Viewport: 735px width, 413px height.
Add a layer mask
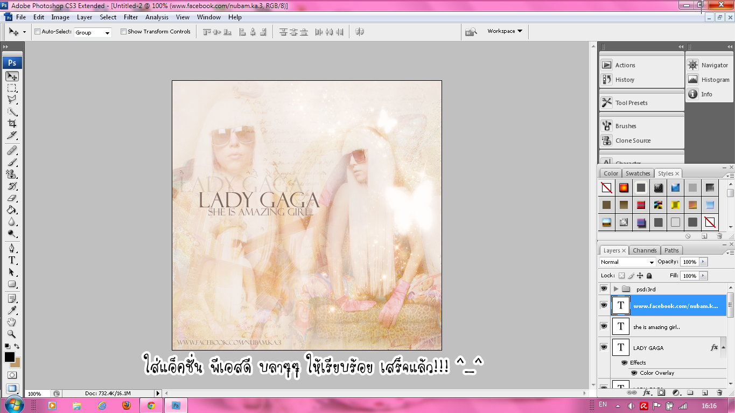[x=661, y=393]
